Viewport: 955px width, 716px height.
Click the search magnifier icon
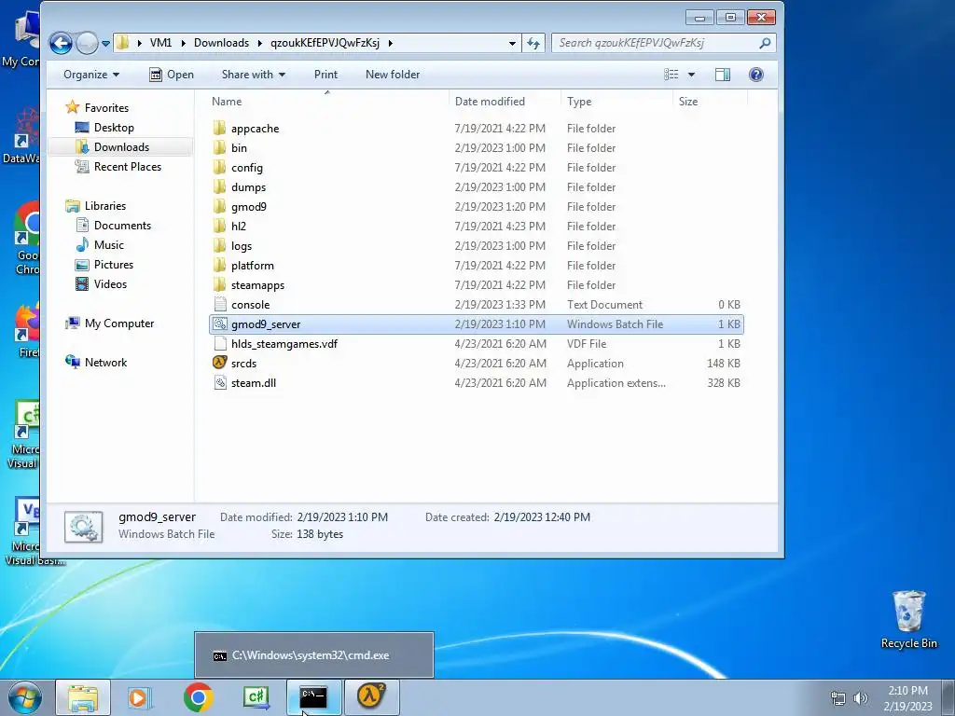[765, 43]
